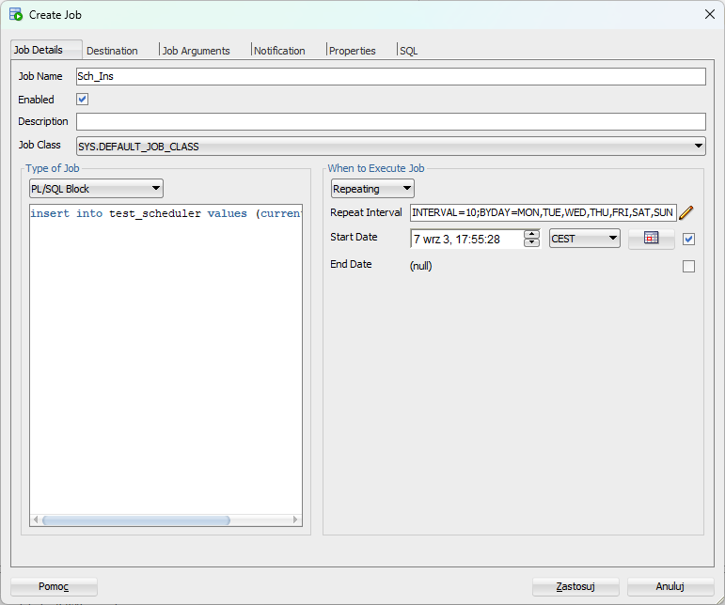The width and height of the screenshot is (725, 605).
Task: Enable the End Date checkbox
Action: tap(688, 266)
